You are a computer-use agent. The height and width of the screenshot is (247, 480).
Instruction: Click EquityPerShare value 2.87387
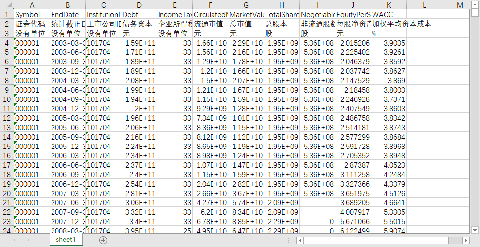point(353,165)
